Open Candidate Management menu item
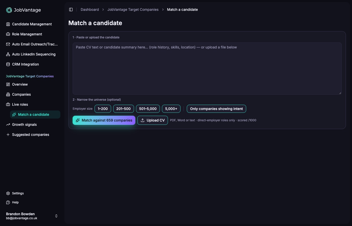Image resolution: width=352 pixels, height=226 pixels. click(32, 24)
